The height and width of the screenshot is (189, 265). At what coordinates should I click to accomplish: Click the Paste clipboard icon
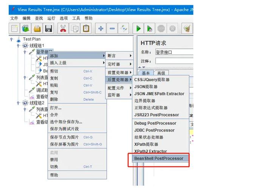86,28
